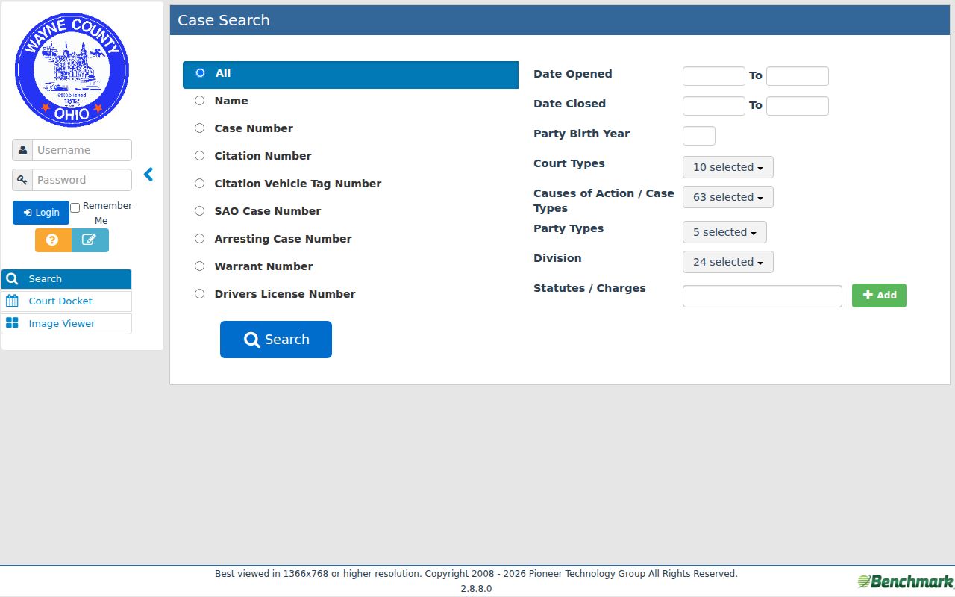Click the teal edit/register icon button
This screenshot has width=955, height=597.
coord(90,240)
